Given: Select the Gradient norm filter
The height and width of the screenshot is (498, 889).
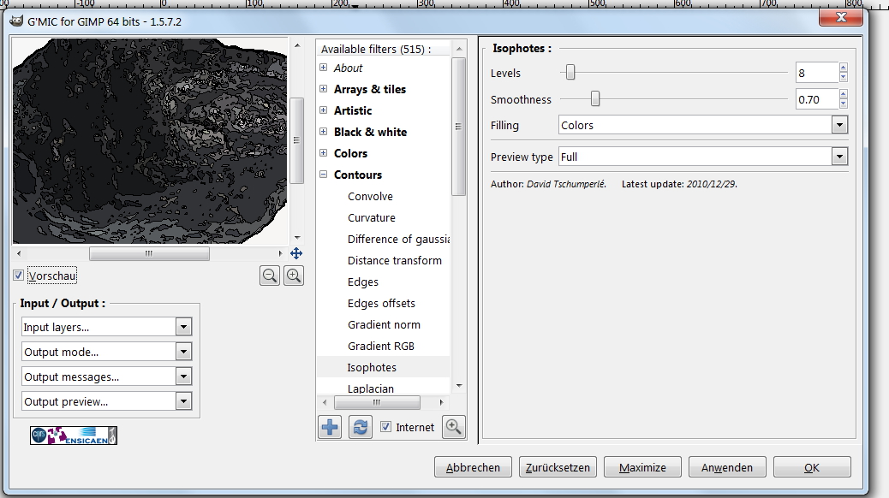Looking at the screenshot, I should (384, 324).
